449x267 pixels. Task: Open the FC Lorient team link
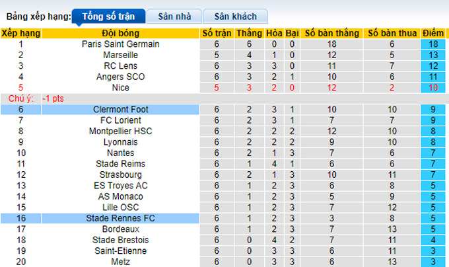point(120,120)
